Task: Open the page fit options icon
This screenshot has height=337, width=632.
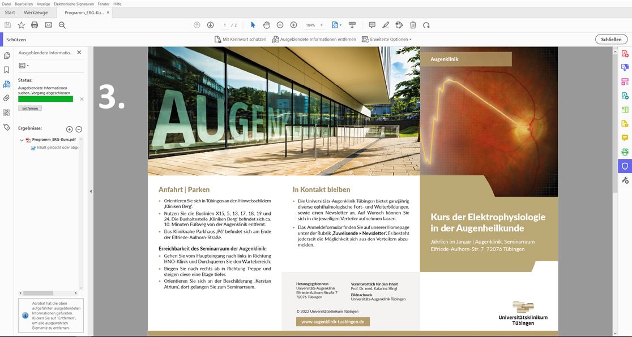Action: coord(335,25)
